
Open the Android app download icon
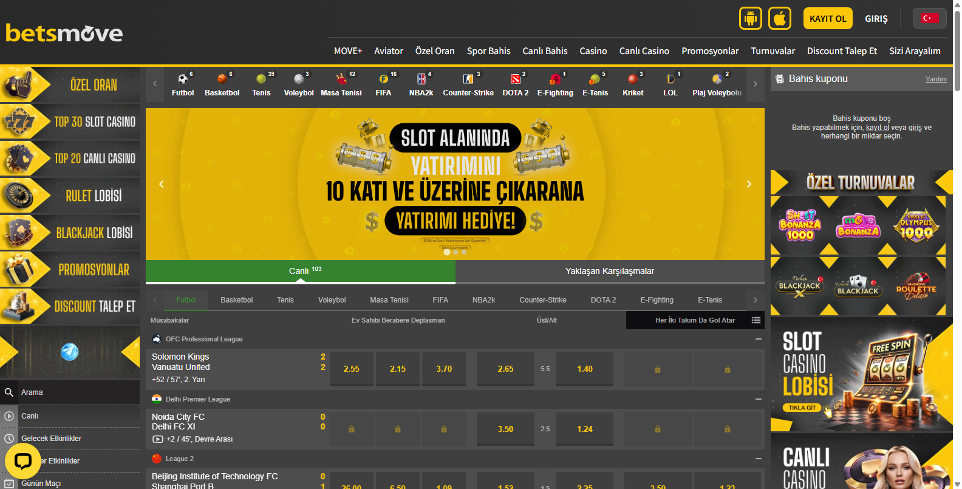pos(751,18)
